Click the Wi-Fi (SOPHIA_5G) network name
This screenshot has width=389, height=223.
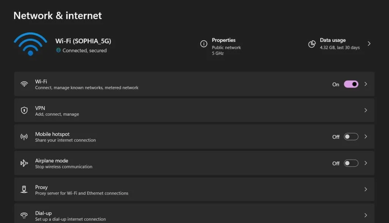pos(83,41)
